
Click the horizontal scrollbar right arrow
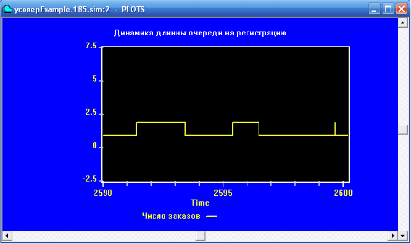[392, 235]
